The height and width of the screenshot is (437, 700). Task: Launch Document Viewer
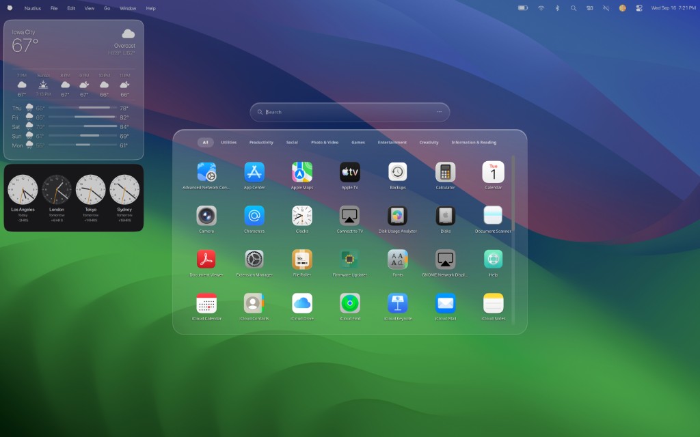click(x=206, y=259)
